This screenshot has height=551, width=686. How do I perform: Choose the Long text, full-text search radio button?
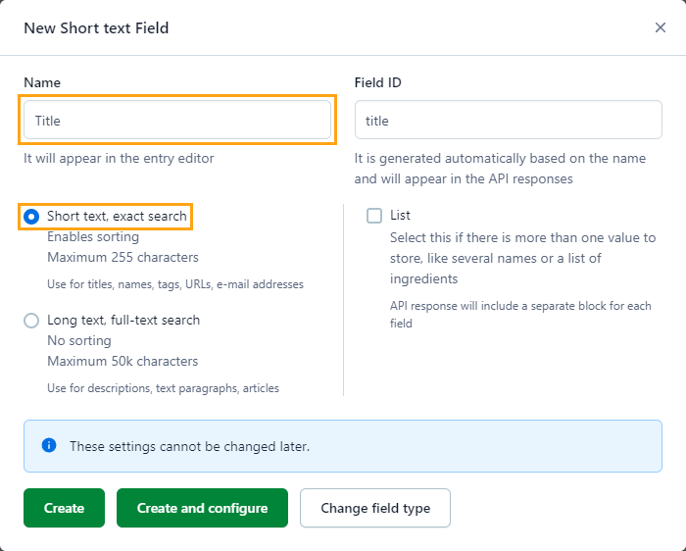[31, 321]
